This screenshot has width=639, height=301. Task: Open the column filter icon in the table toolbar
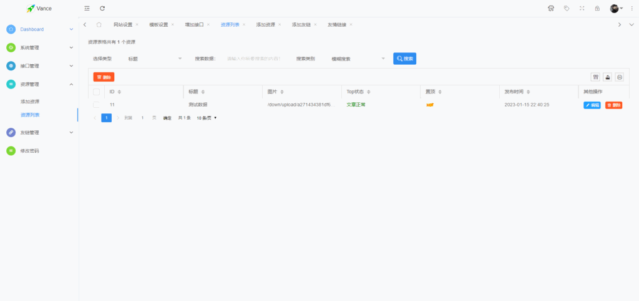[x=595, y=77]
